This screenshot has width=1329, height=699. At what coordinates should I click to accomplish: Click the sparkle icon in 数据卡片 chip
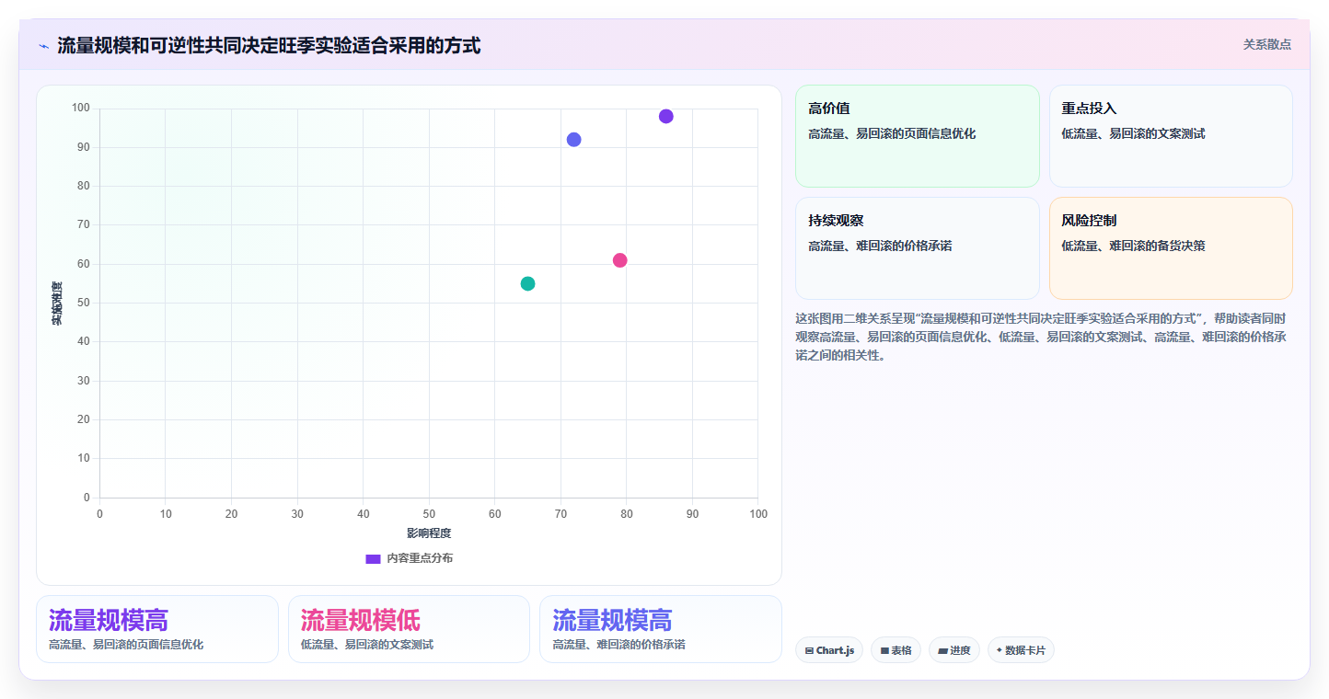(x=999, y=649)
